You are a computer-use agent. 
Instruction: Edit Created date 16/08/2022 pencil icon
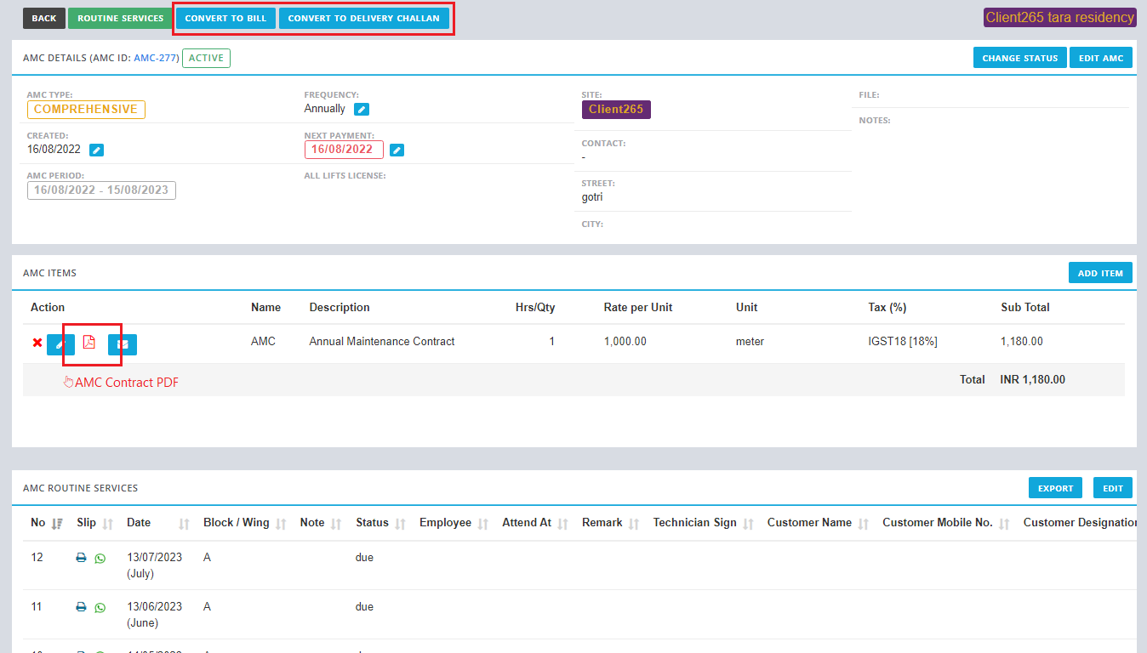[x=96, y=150]
